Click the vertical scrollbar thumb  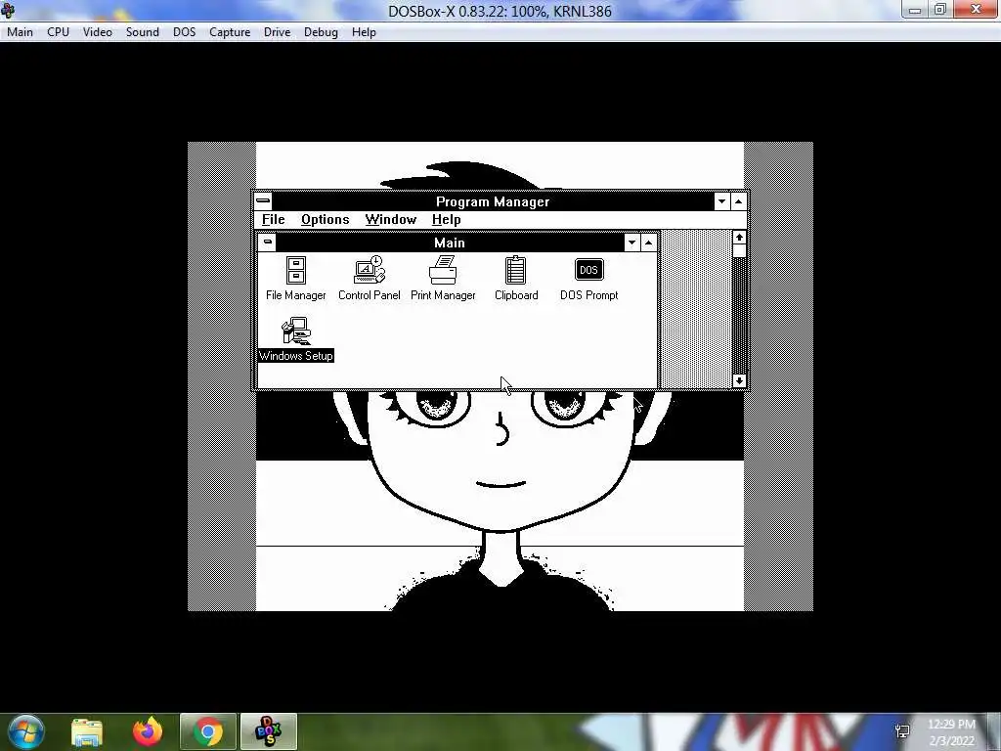point(739,251)
